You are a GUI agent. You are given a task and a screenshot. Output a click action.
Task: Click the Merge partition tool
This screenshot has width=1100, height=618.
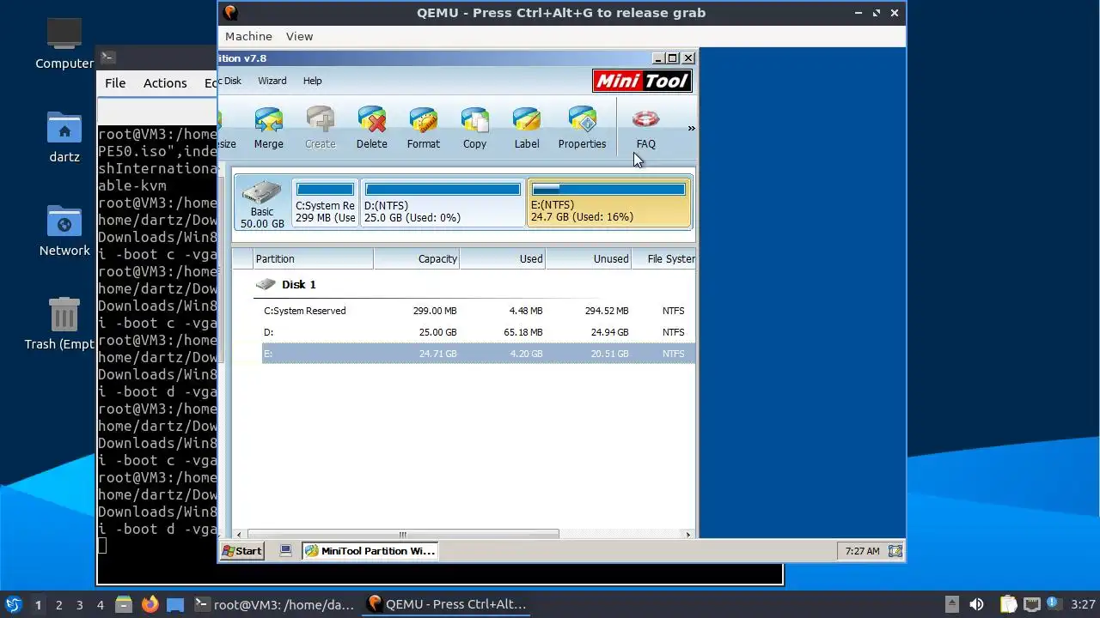point(268,128)
